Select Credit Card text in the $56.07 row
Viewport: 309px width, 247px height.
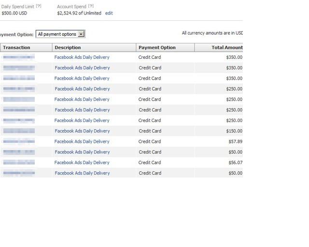[x=150, y=163]
